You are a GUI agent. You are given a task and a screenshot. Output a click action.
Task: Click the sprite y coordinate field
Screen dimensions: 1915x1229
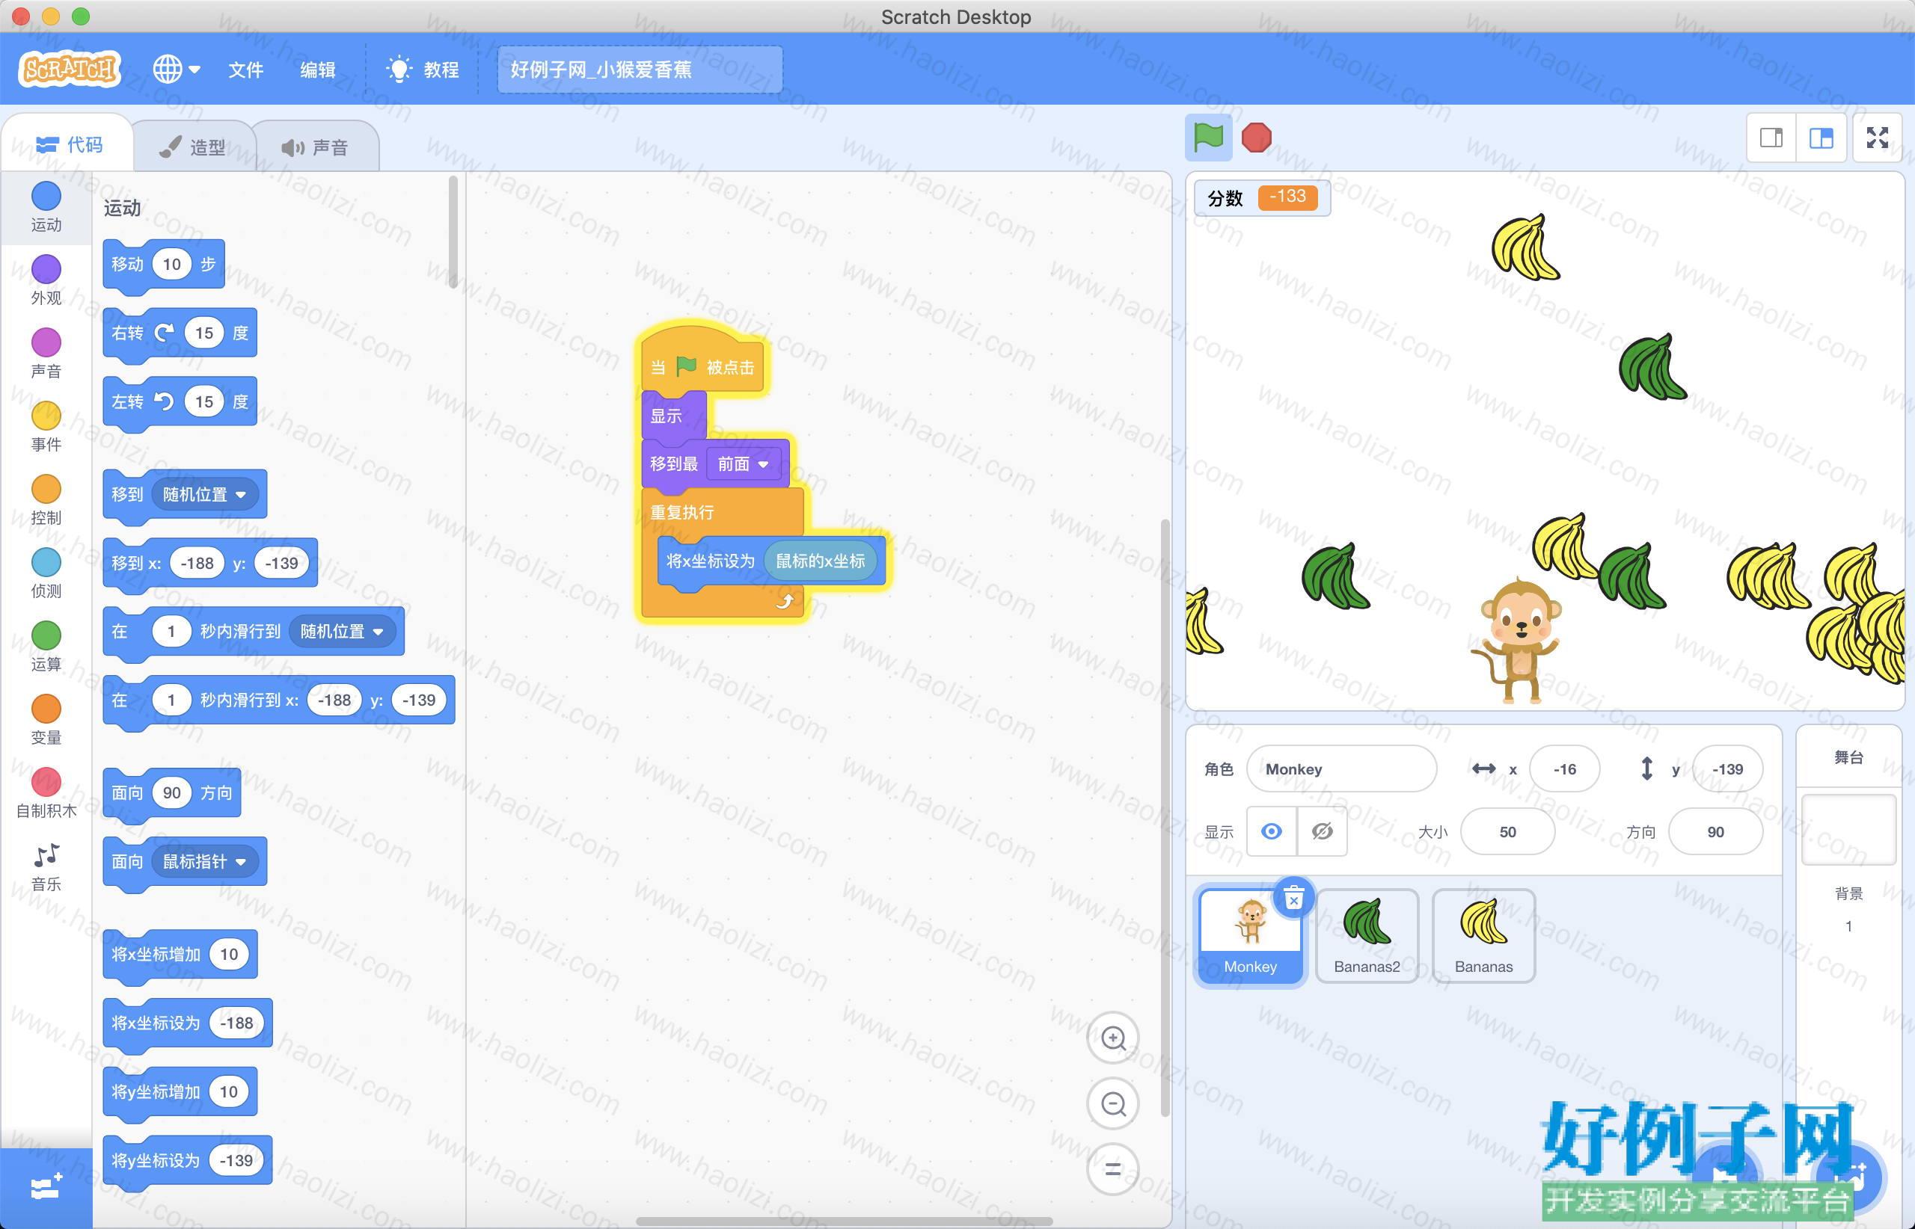[x=1727, y=768]
